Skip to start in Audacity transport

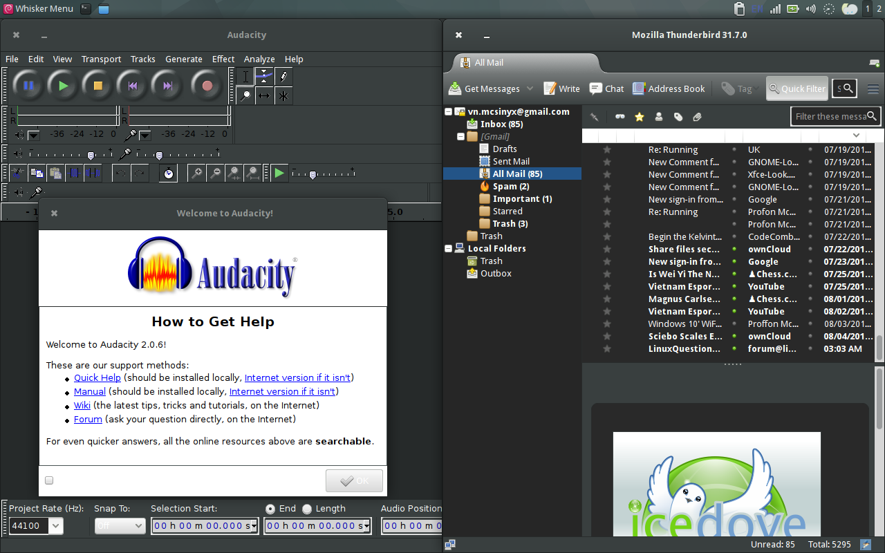tap(133, 86)
